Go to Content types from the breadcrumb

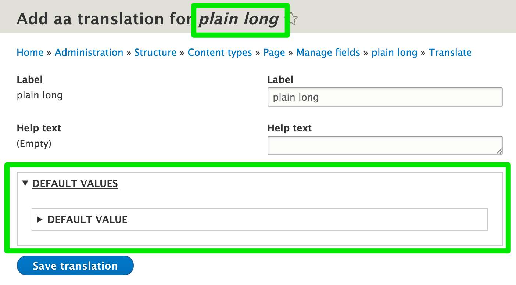tap(219, 53)
